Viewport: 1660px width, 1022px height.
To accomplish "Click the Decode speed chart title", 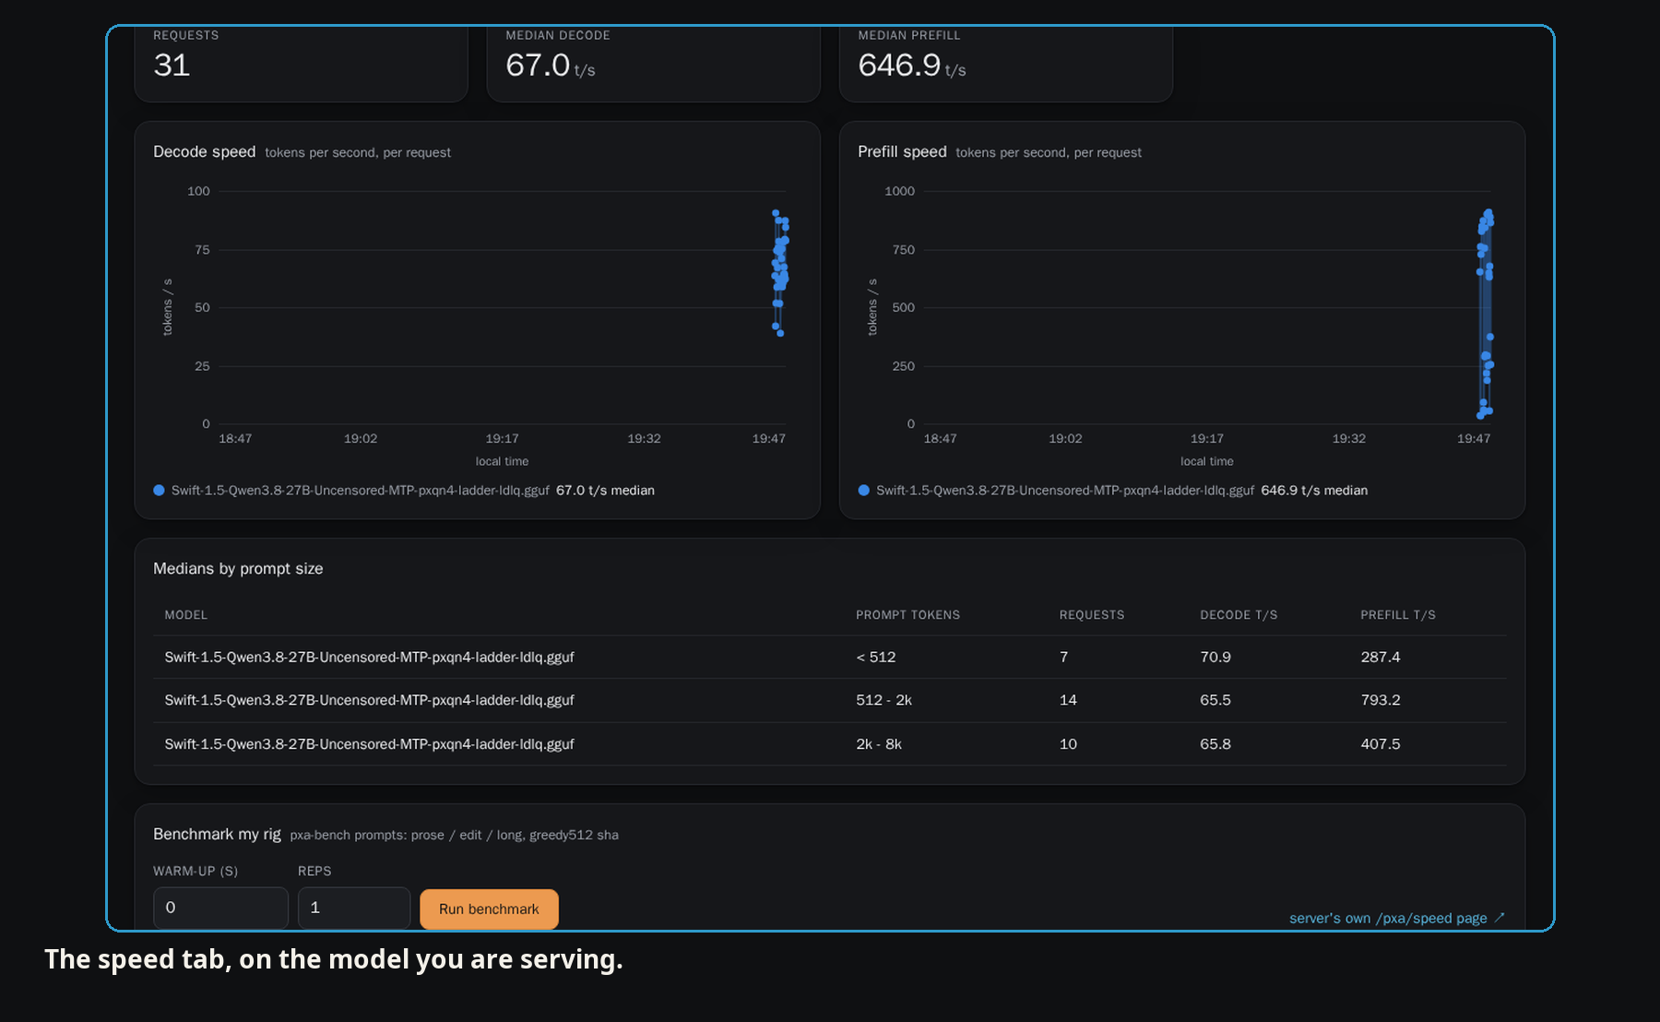I will click(x=204, y=151).
